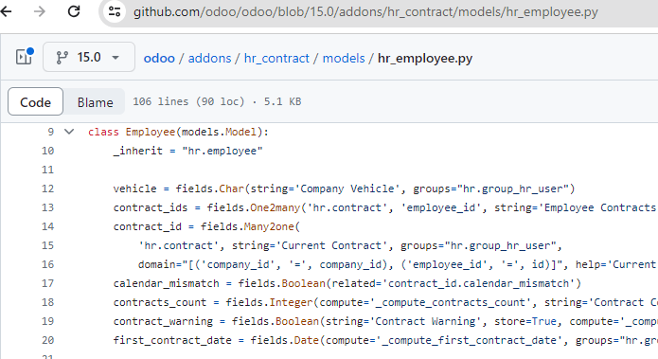Go to models folder breadcrumb
658x359 pixels.
(x=344, y=58)
